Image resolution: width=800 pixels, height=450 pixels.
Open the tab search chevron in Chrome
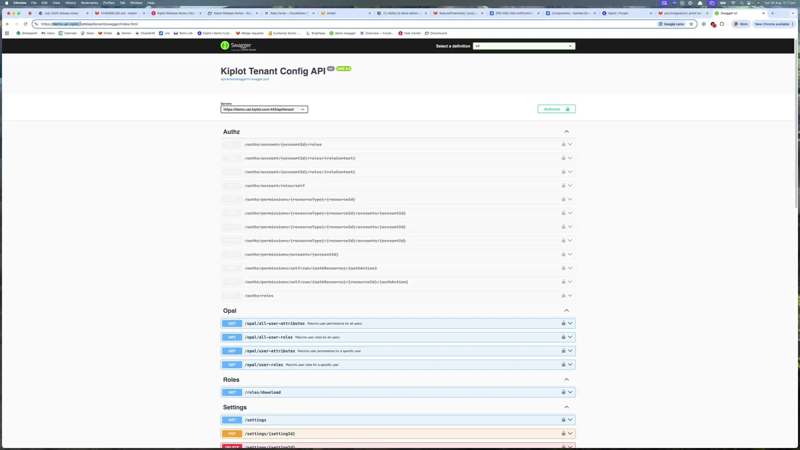(793, 13)
